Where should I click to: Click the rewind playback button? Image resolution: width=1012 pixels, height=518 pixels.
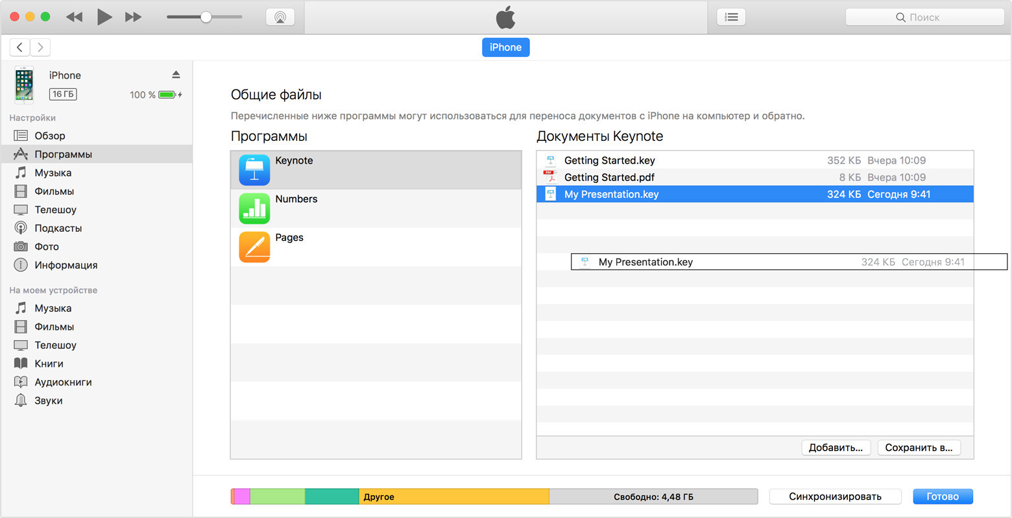pos(75,17)
